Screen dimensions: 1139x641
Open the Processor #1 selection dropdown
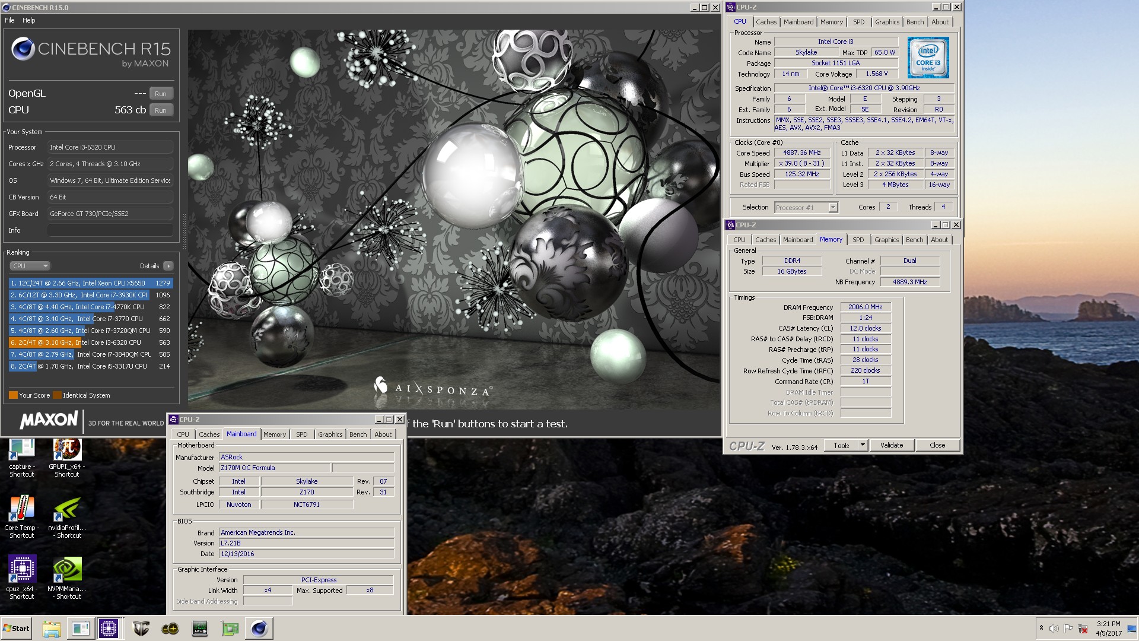pyautogui.click(x=806, y=207)
